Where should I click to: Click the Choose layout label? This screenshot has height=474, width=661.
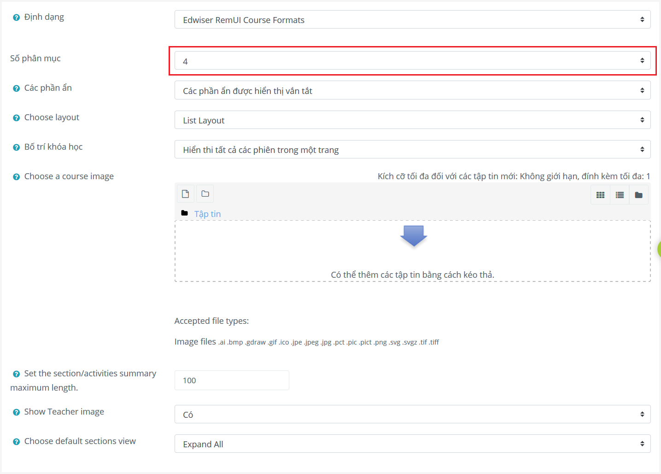coord(52,117)
